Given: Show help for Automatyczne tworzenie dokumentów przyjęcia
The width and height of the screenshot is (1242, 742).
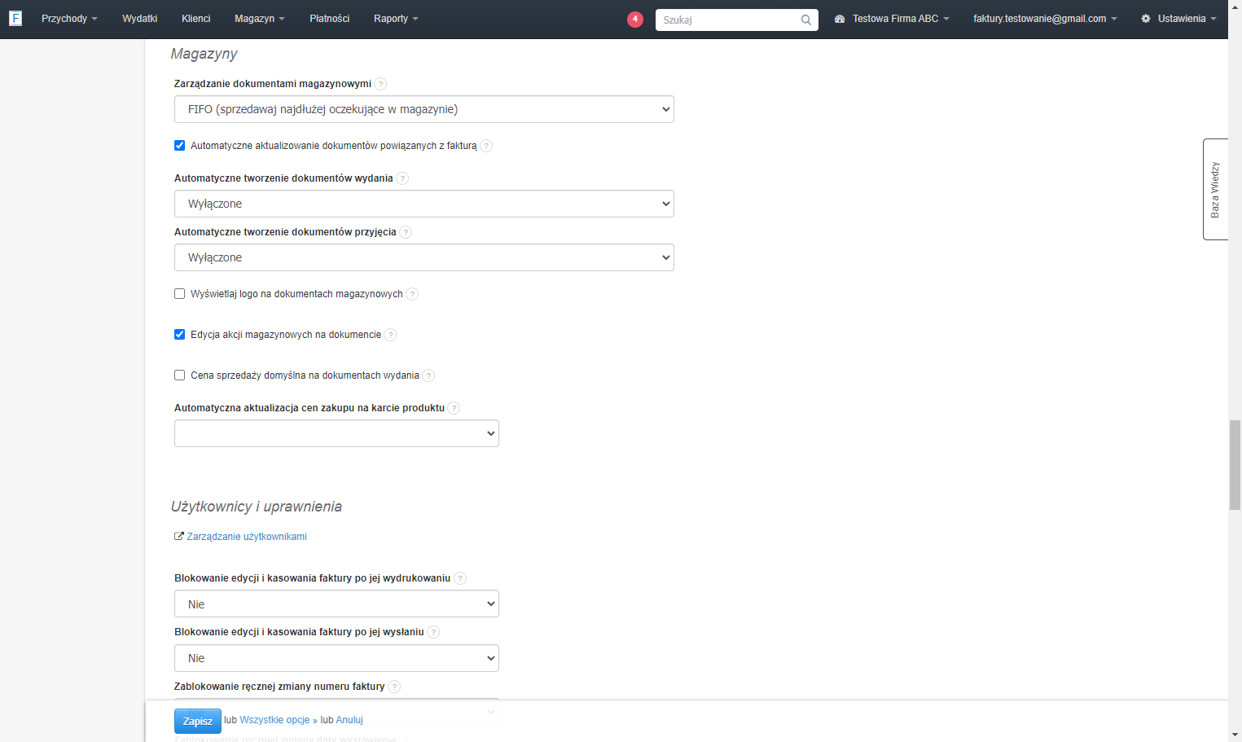Looking at the screenshot, I should 406,232.
